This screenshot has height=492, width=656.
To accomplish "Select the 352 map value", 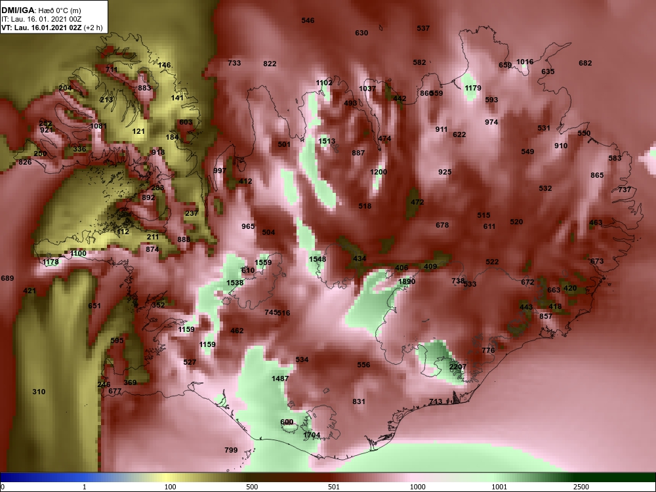I will (x=158, y=306).
